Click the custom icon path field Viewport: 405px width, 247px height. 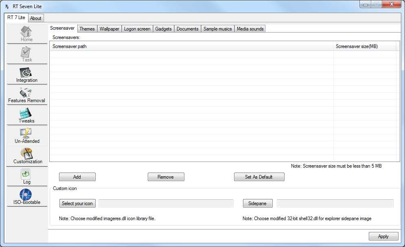click(166, 203)
